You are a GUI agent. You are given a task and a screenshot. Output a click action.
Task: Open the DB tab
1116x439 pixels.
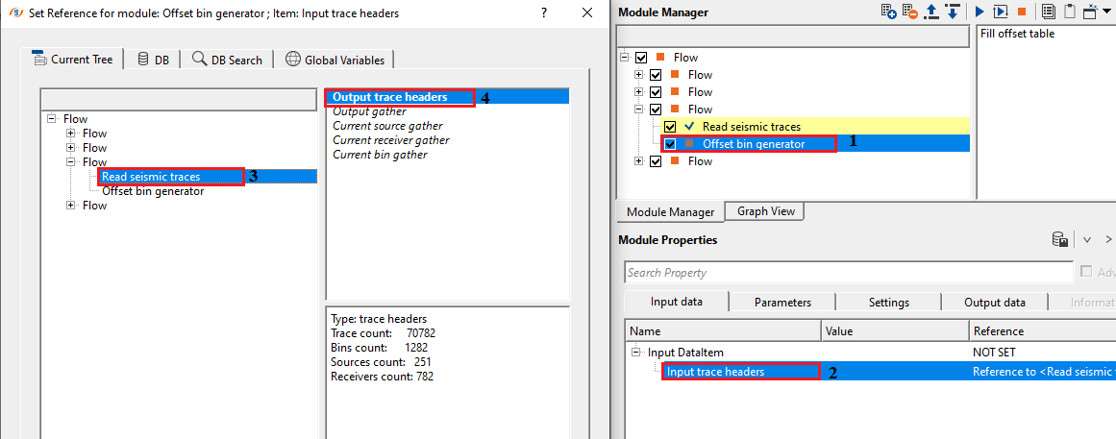click(152, 60)
